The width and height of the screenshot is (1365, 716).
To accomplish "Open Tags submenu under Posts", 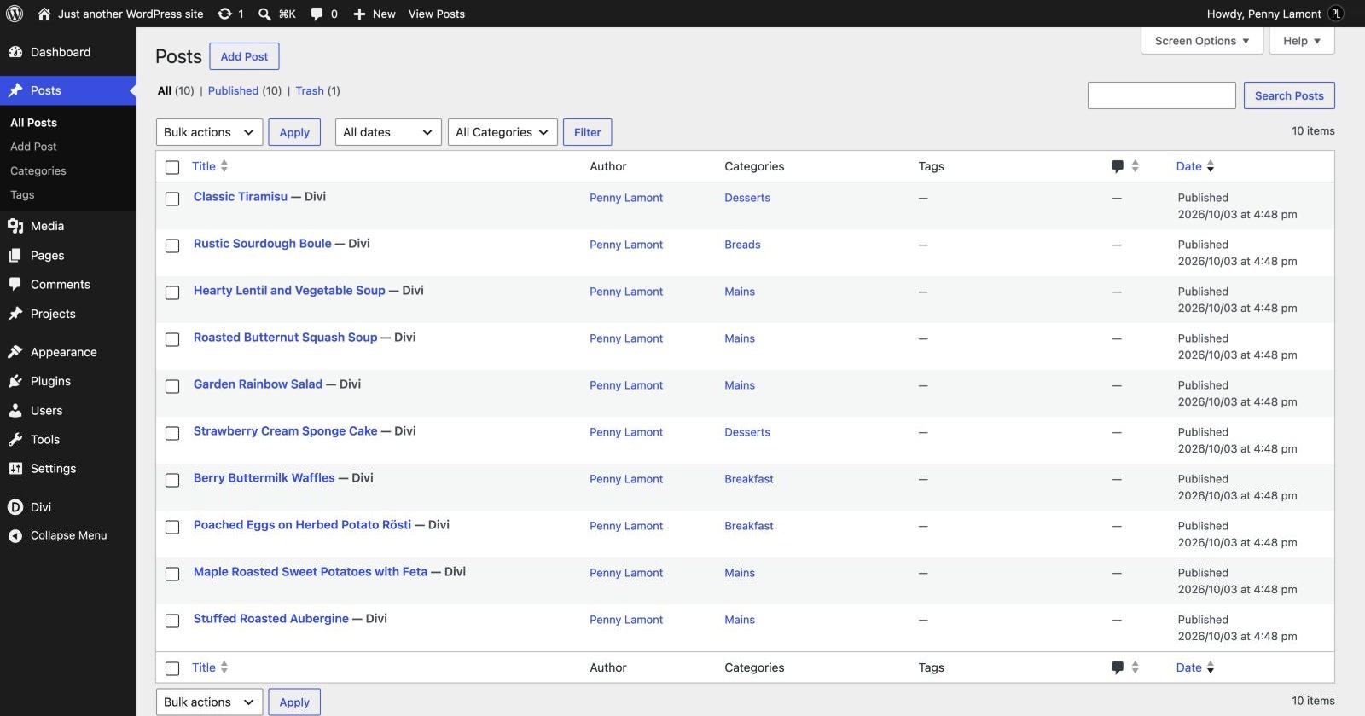I will (22, 194).
